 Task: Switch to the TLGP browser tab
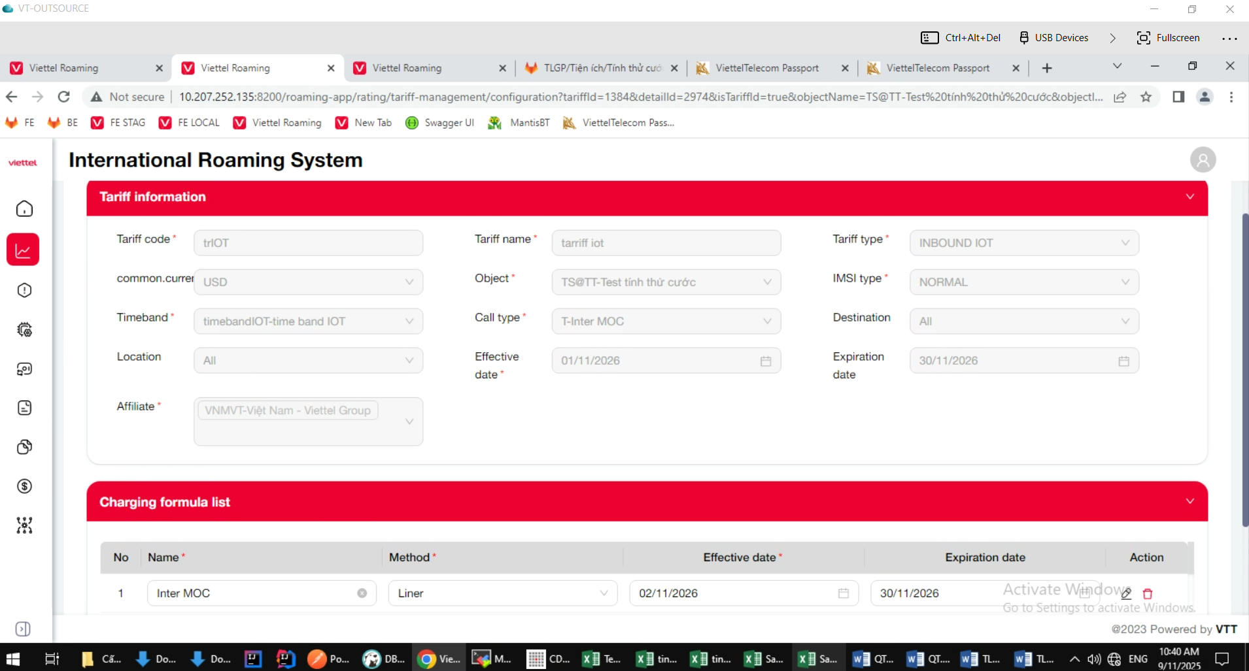tap(602, 68)
